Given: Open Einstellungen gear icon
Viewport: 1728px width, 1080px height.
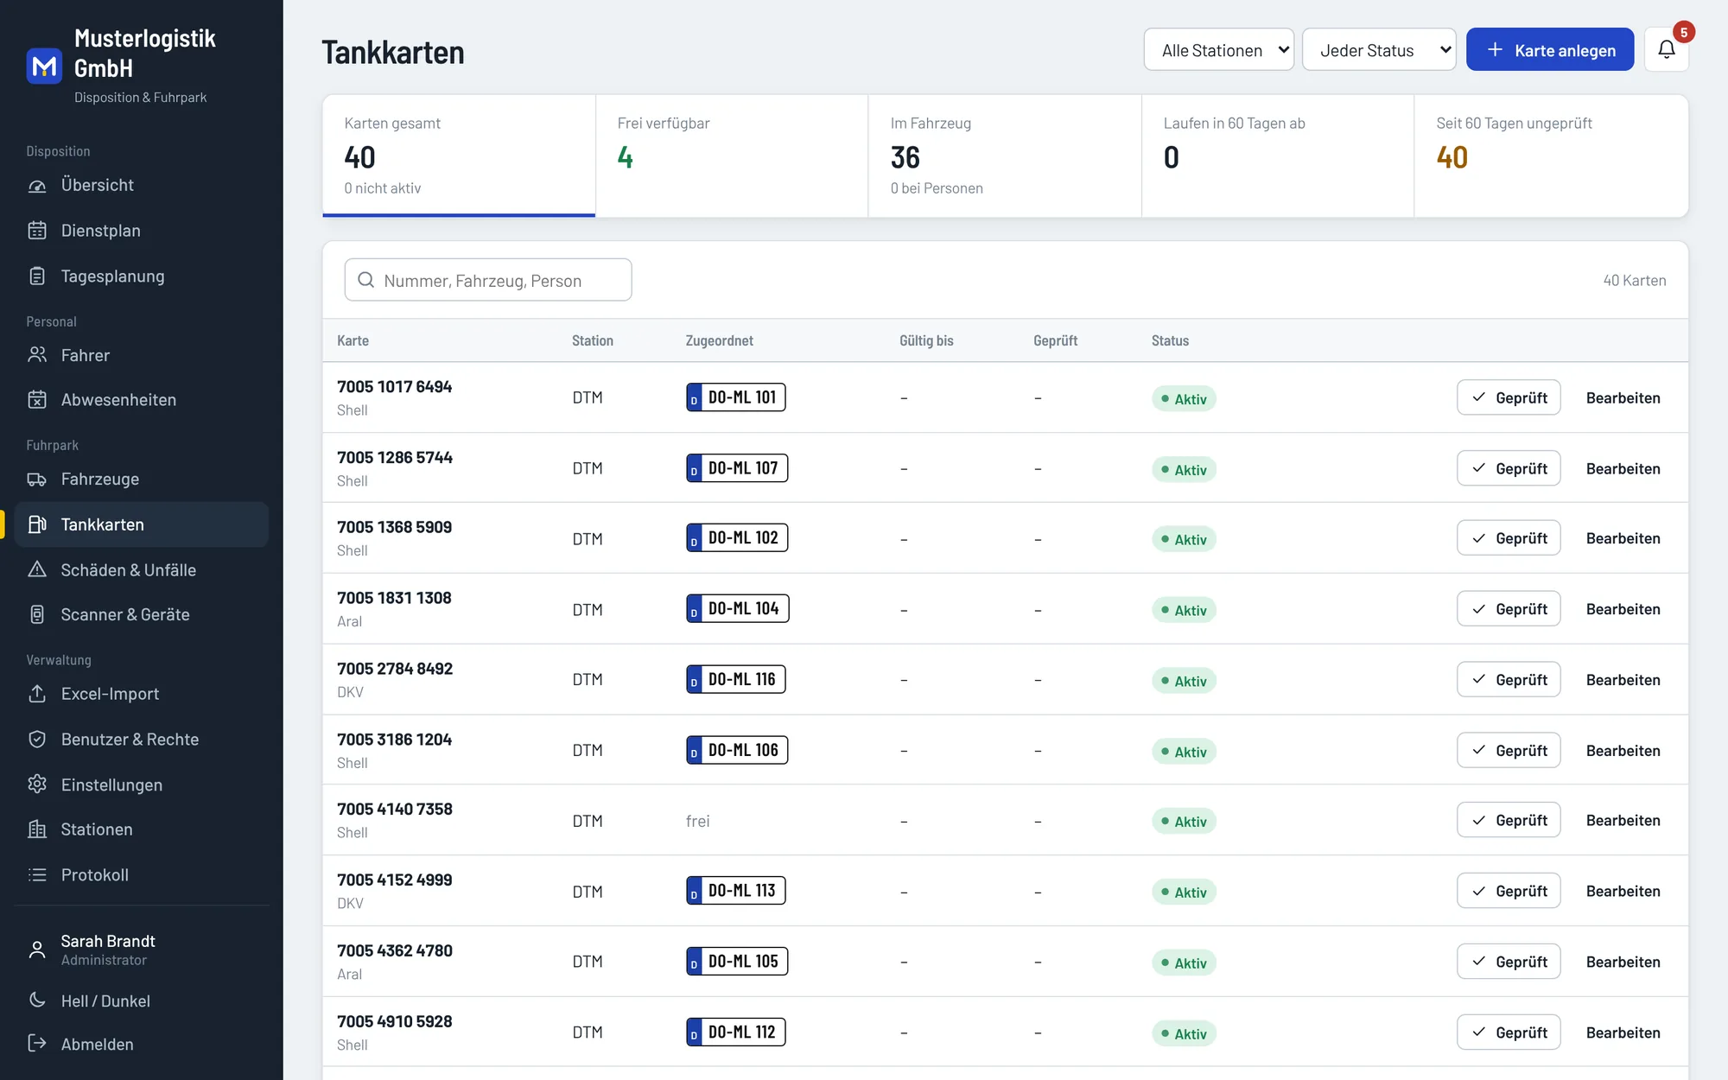Looking at the screenshot, I should (37, 785).
